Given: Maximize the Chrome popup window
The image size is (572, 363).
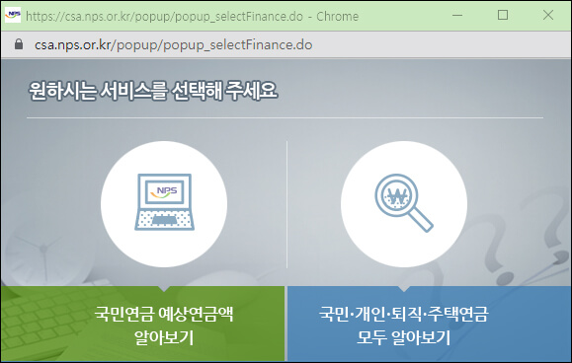Looking at the screenshot, I should click(x=503, y=16).
